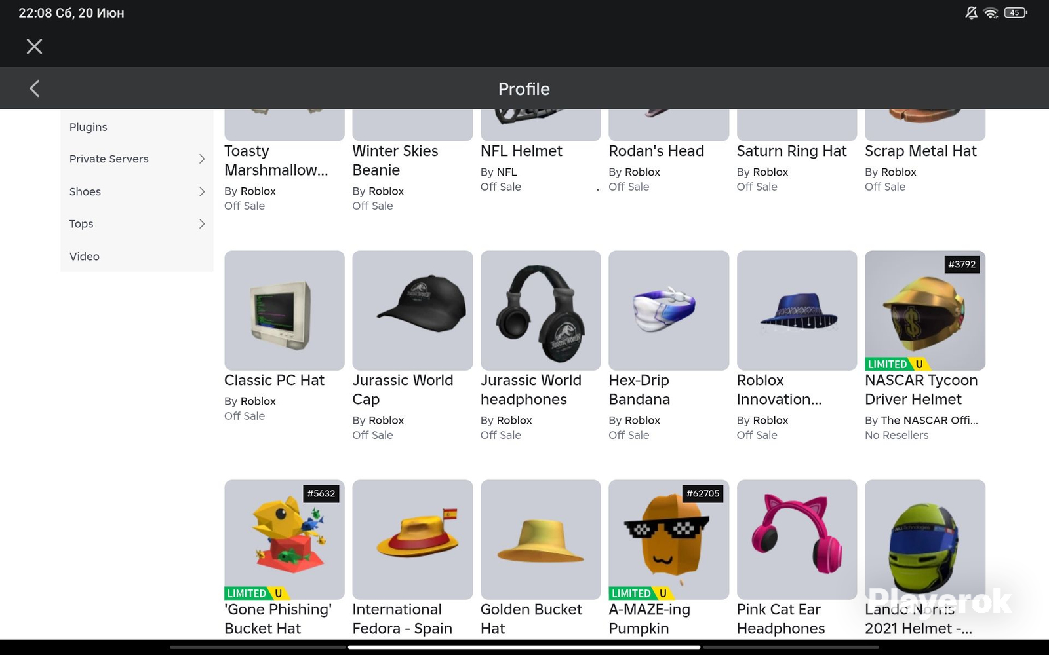Click the Pink Cat Ear Headphones title

[x=781, y=619]
